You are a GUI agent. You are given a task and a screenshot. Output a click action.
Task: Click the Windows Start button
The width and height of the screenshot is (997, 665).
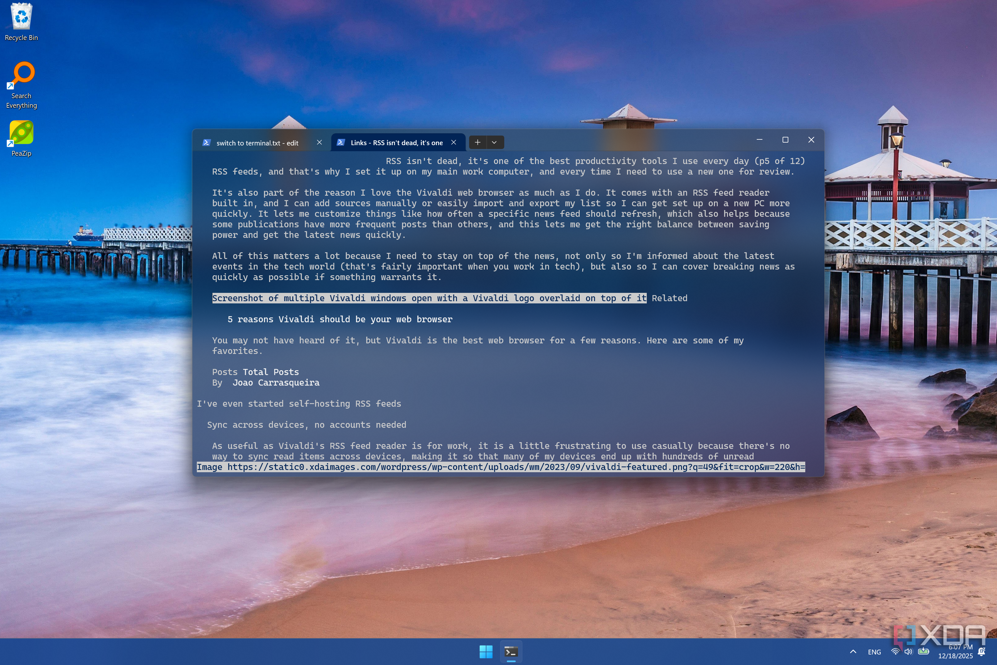click(486, 652)
